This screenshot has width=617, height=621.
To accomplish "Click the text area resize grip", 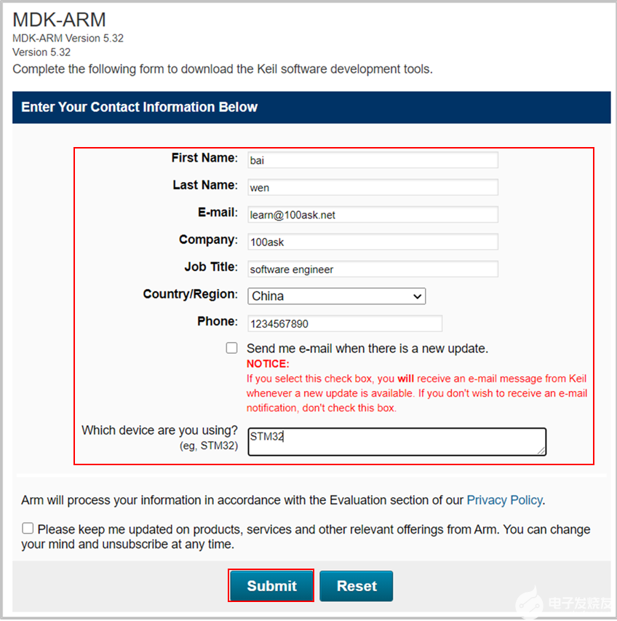I will click(x=541, y=451).
